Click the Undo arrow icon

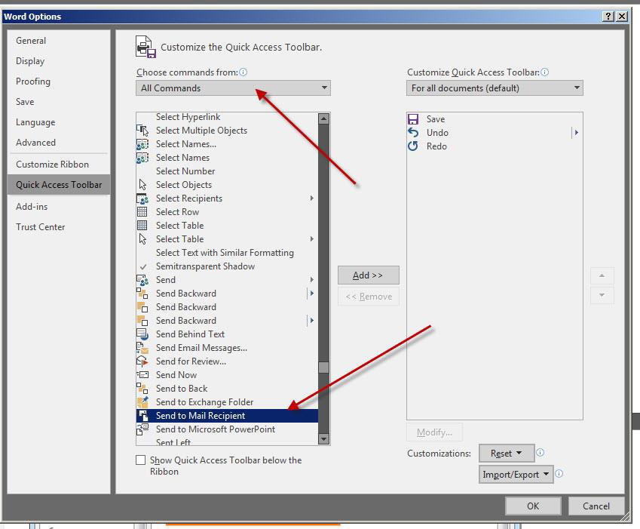click(x=413, y=132)
